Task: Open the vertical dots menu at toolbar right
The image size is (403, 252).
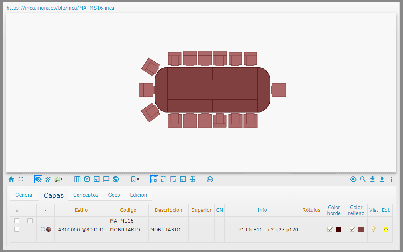Action: tap(391, 179)
